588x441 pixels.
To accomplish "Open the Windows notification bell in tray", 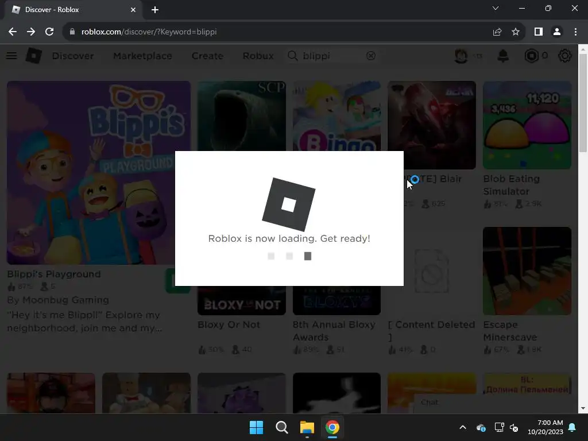I will [572, 427].
